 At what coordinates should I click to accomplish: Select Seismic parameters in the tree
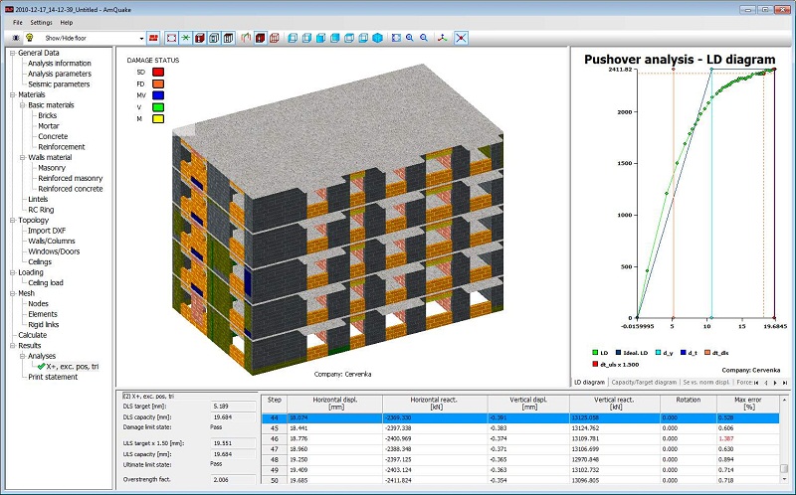tap(59, 84)
